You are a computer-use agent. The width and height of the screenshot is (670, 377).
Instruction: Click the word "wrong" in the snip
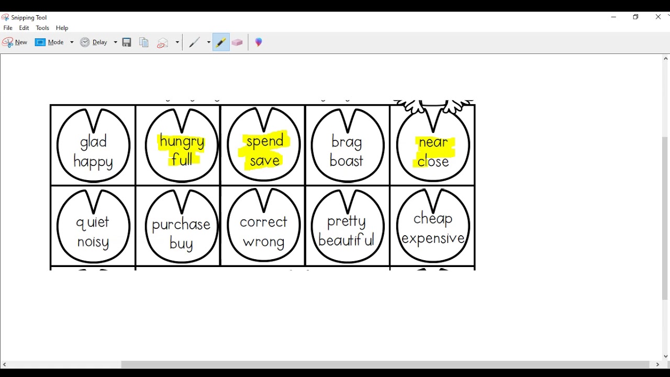point(263,242)
